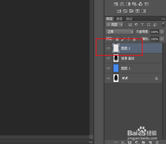166x144 pixels.
Task: Switch to the 图层 tab
Action: (x=109, y=19)
